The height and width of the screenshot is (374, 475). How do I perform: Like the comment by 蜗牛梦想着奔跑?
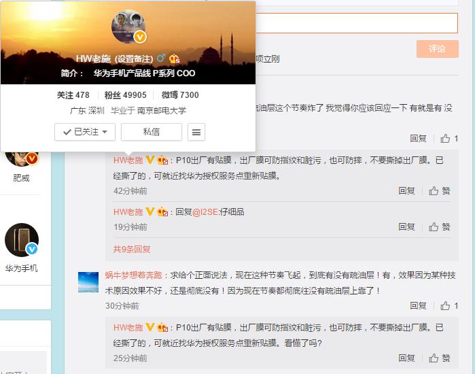tap(449, 306)
